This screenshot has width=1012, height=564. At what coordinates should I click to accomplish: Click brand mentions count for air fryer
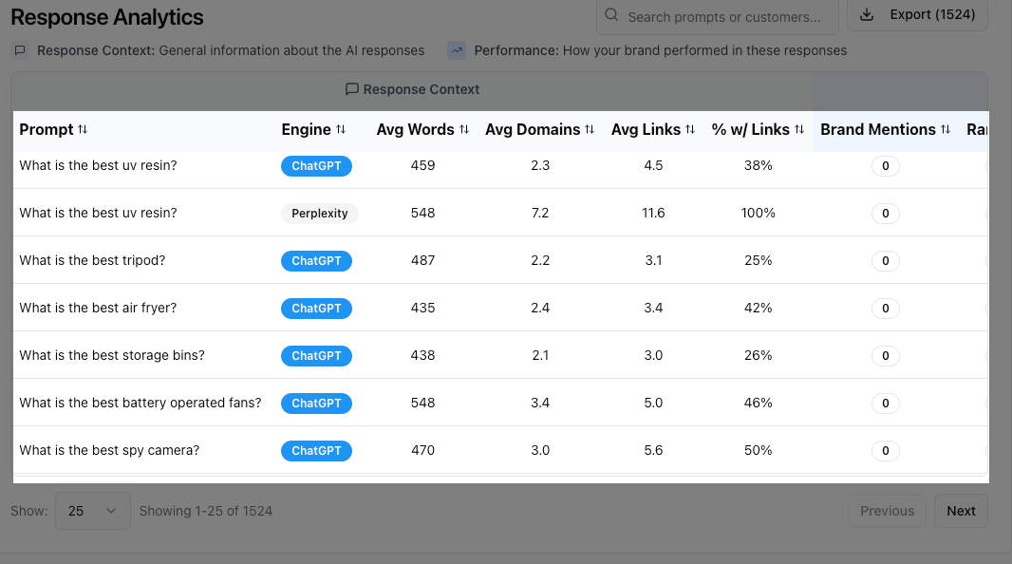pos(885,309)
